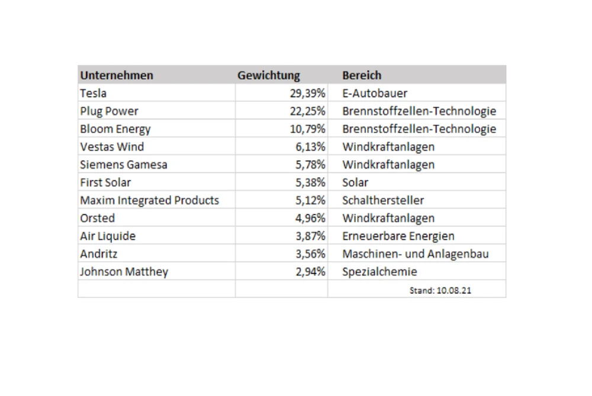
Task: Click the Bereich column header
Action: point(362,75)
